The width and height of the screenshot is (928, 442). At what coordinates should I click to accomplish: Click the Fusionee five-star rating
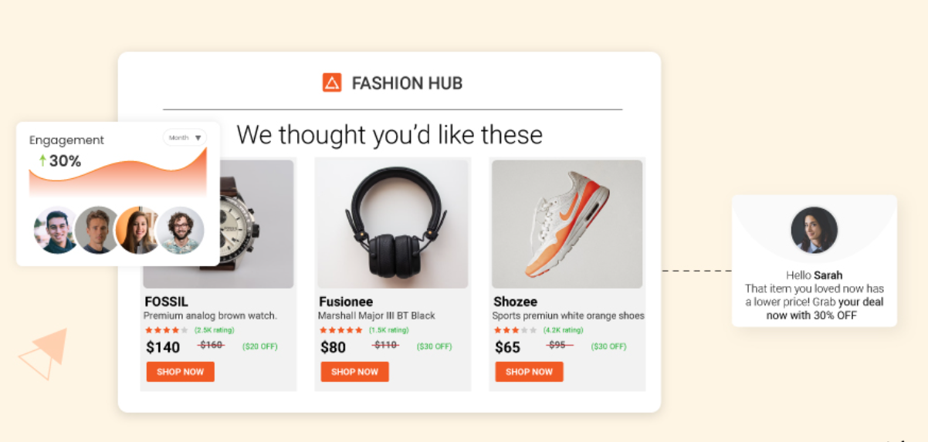tap(340, 330)
